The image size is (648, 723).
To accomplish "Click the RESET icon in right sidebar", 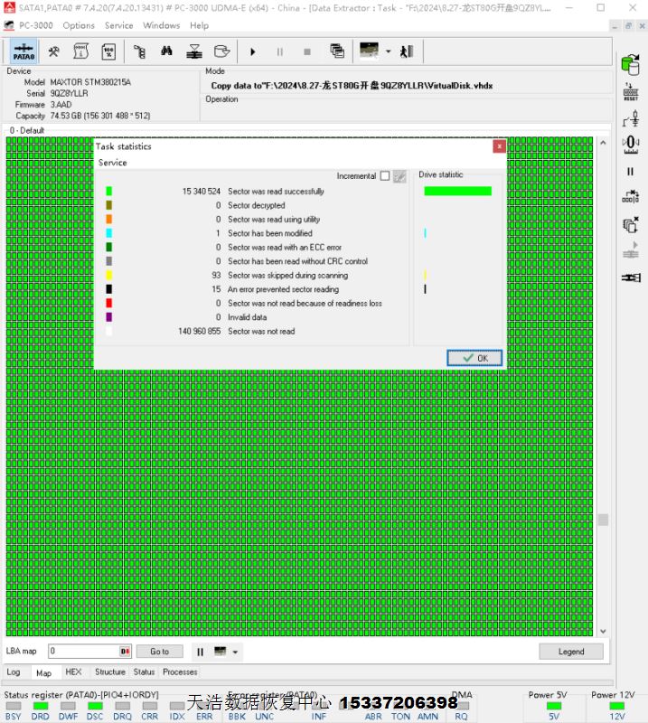I will point(630,90).
